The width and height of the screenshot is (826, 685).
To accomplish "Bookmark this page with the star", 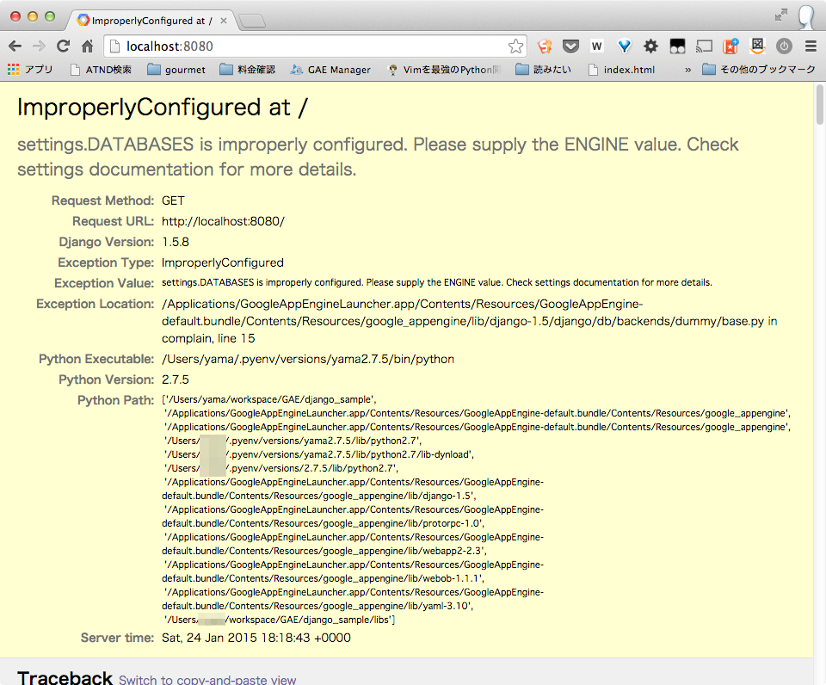I will pos(515,46).
